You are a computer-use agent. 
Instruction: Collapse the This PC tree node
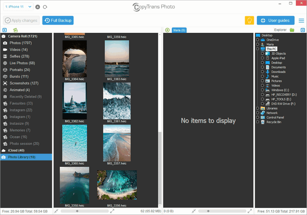(258, 49)
